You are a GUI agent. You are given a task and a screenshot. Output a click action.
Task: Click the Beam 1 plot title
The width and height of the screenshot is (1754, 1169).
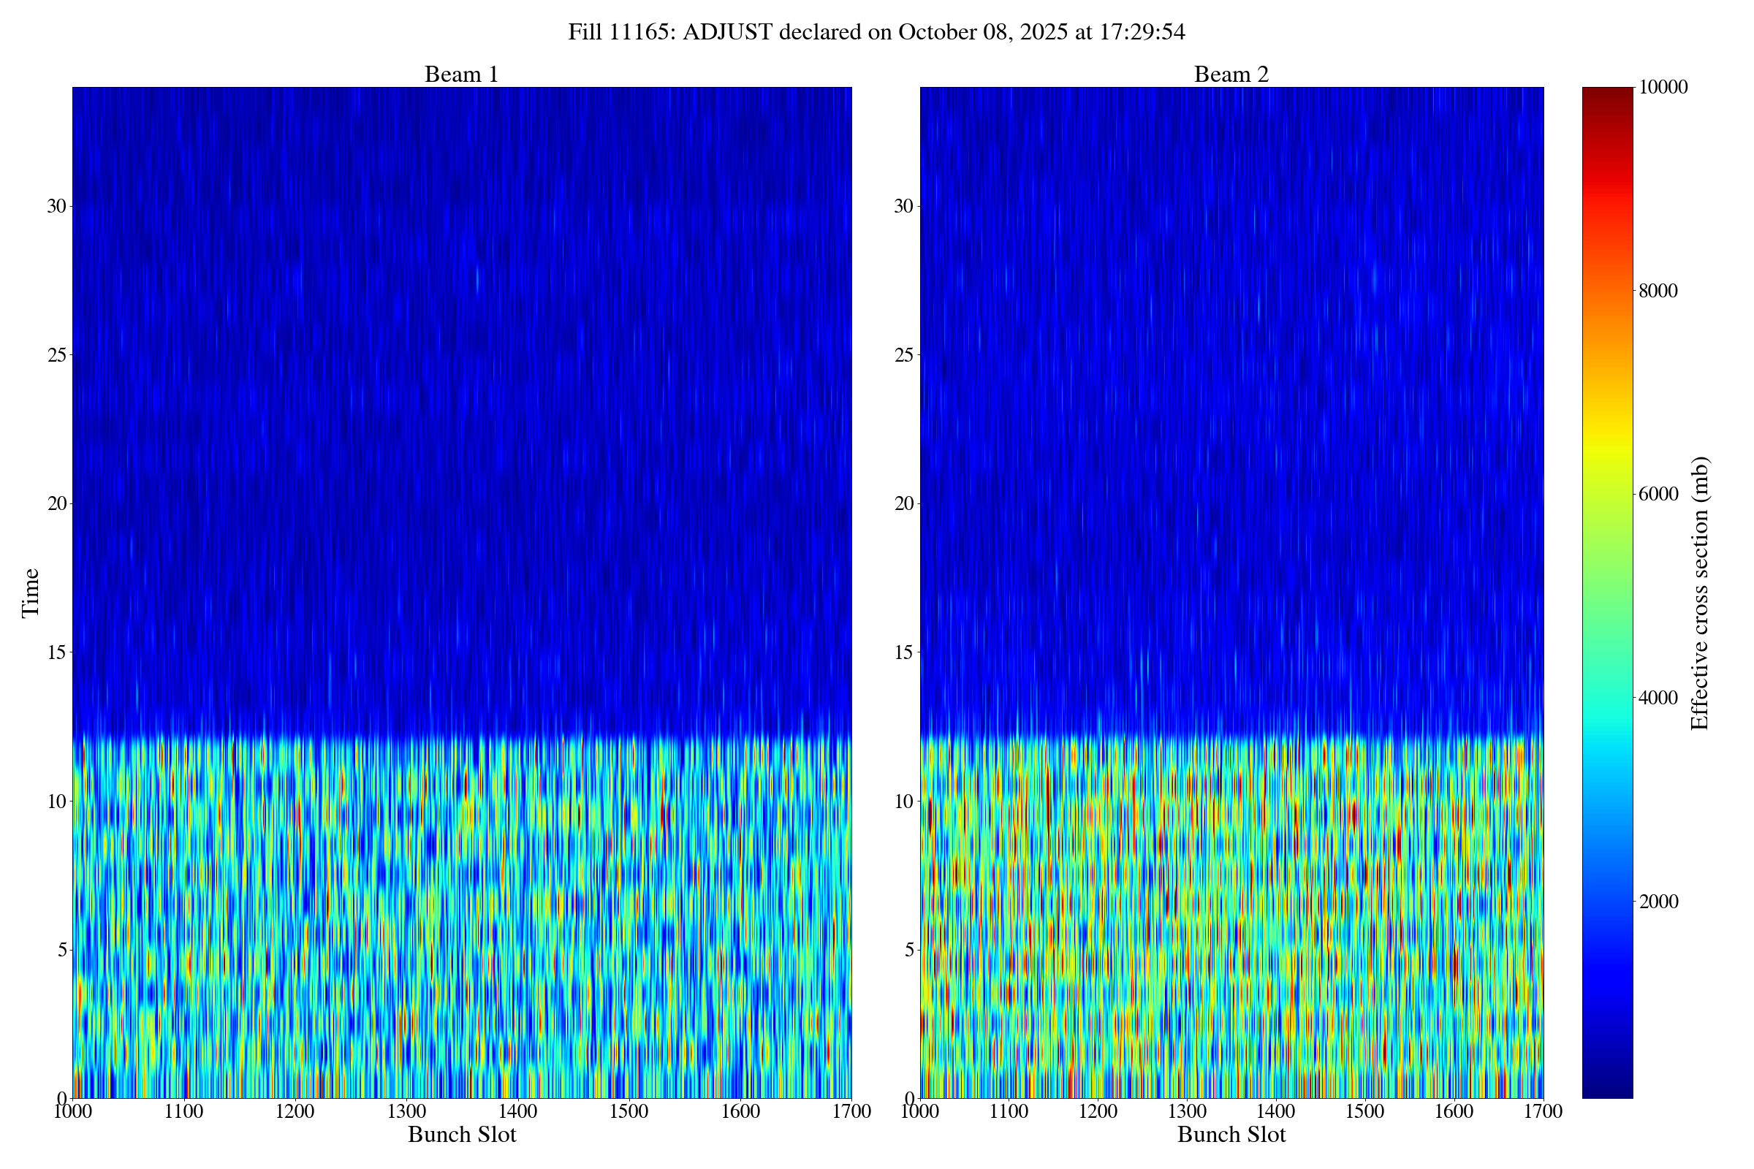[461, 75]
